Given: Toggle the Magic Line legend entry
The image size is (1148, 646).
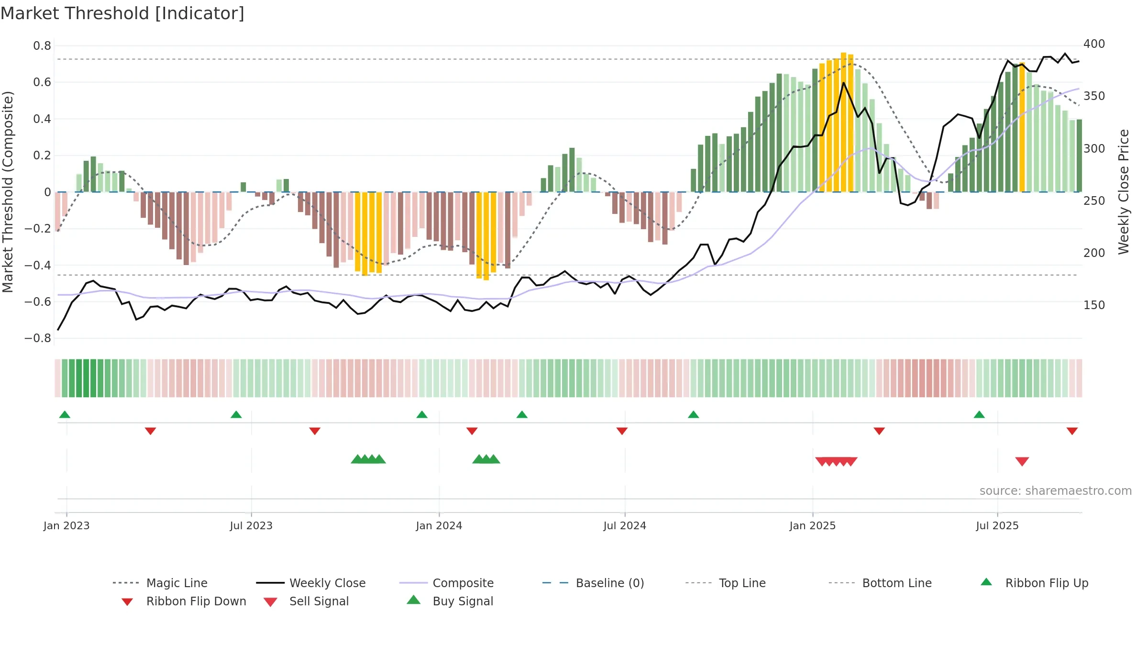Looking at the screenshot, I should click(160, 583).
